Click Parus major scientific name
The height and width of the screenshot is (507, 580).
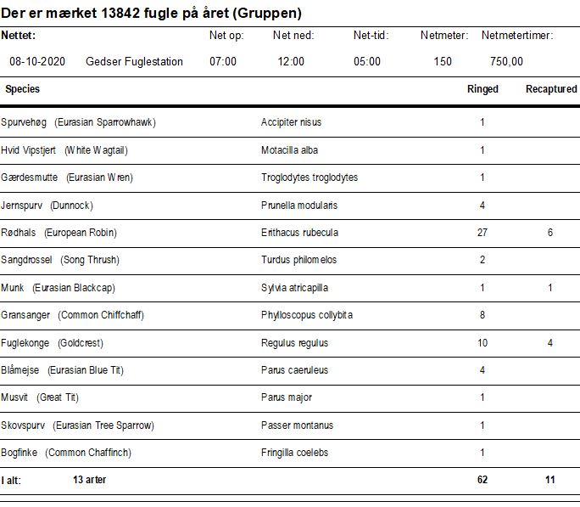point(287,397)
